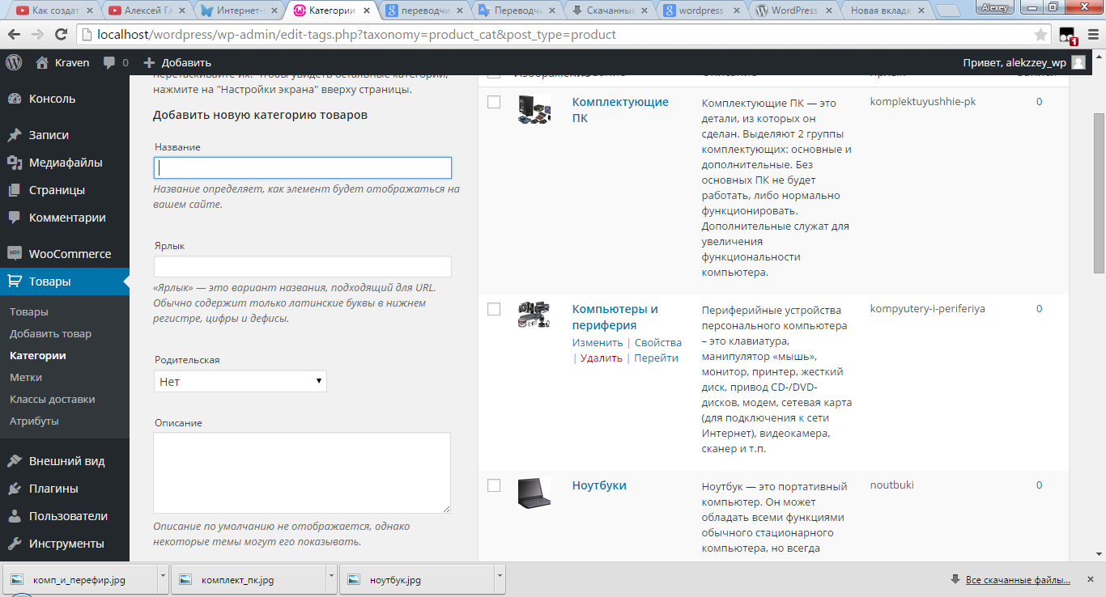Check the Ноутбуки row checkbox
Viewport: 1106px width, 597px height.
point(494,485)
